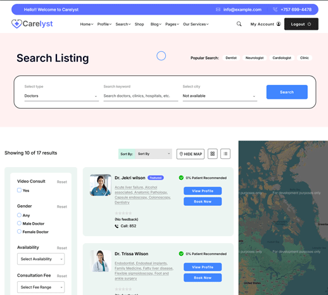The height and width of the screenshot is (295, 328).
Task: Reset the Gender filter
Action: pos(62,207)
